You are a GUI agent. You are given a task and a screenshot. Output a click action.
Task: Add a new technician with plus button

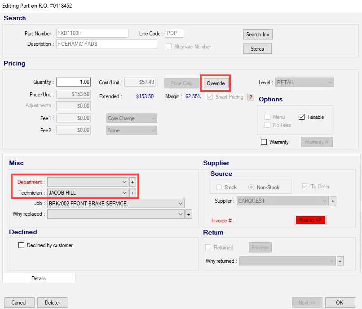tap(132, 193)
